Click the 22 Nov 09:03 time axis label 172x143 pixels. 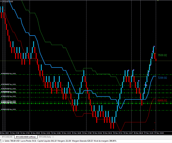tap(35, 133)
